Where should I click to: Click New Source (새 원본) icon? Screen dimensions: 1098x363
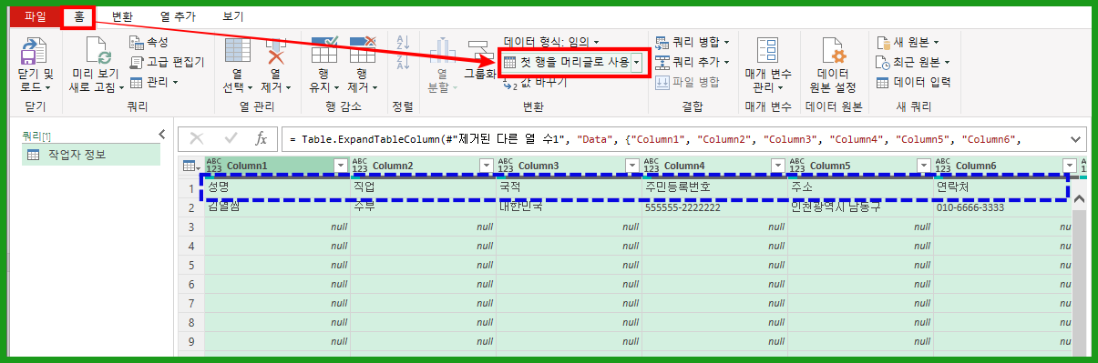883,42
